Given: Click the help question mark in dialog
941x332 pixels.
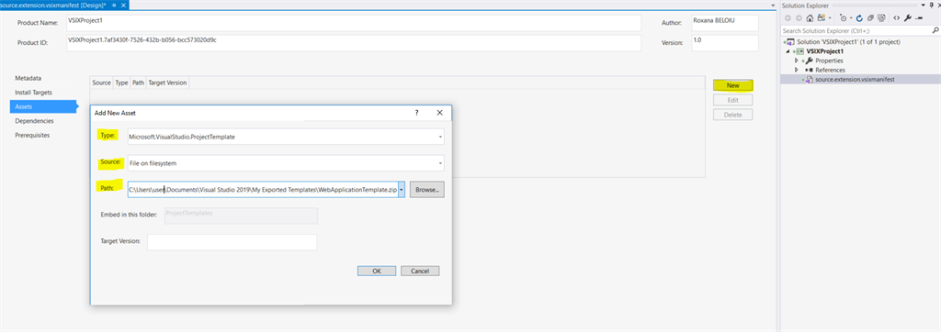Looking at the screenshot, I should [x=416, y=113].
